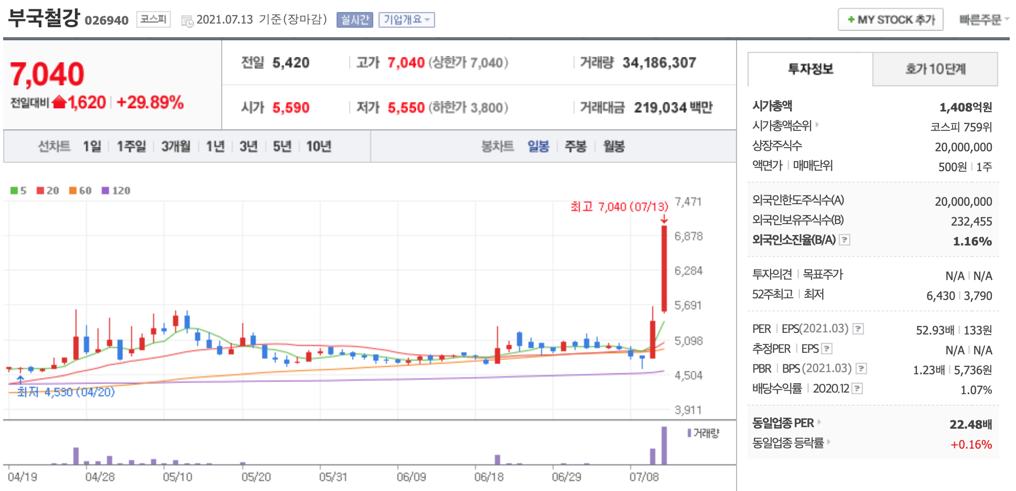Click the help icon next to 외국인소진율(B/A)
The width and height of the screenshot is (1016, 491).
(844, 240)
